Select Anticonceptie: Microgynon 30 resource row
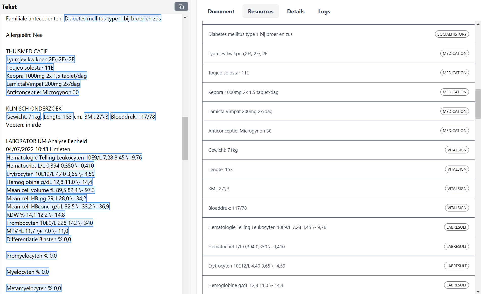 338,131
